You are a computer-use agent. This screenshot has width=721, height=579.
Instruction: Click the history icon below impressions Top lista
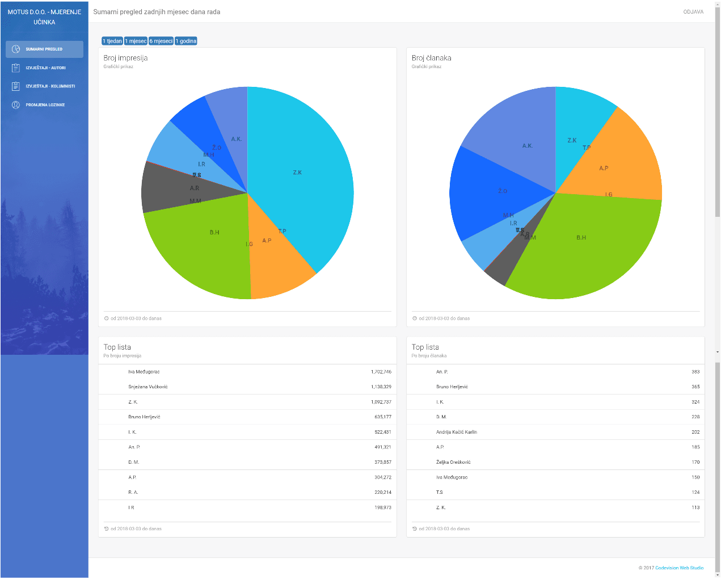[x=106, y=528]
